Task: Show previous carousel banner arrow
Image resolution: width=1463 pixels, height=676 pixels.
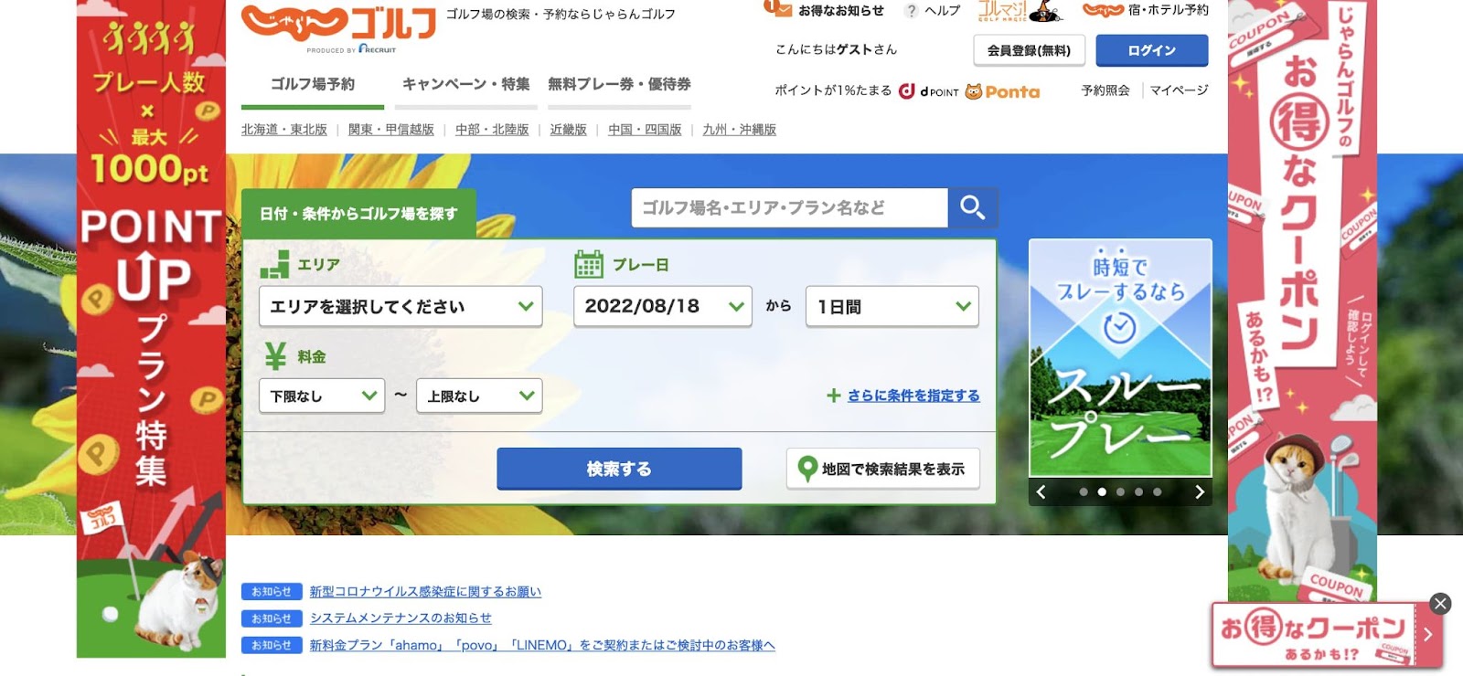Action: coord(1041,491)
